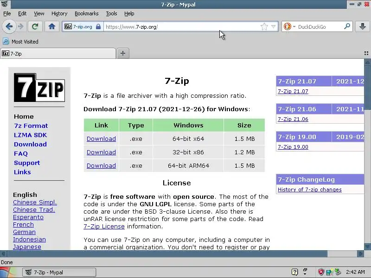371x278 pixels.
Task: Open History of 7-zip changes link
Action: 310,190
